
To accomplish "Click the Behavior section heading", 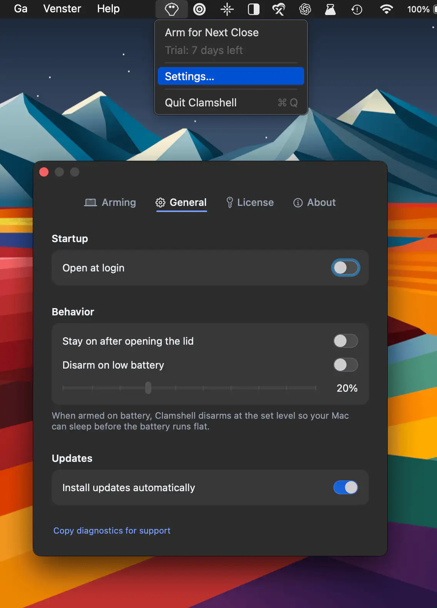I will pyautogui.click(x=73, y=312).
